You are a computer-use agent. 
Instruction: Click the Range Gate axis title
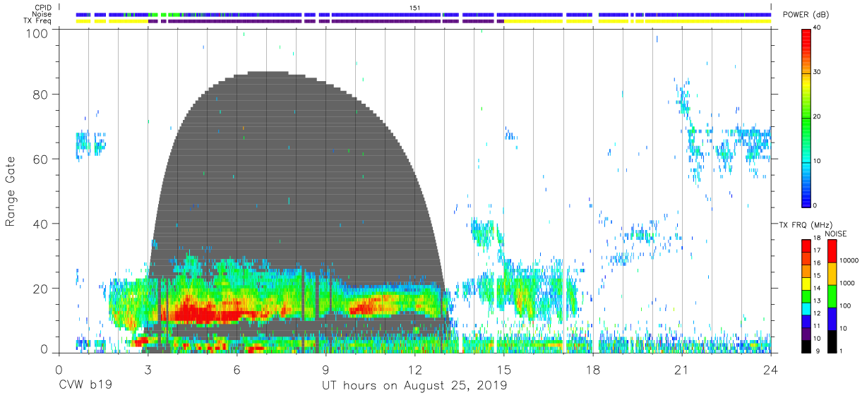(x=11, y=191)
